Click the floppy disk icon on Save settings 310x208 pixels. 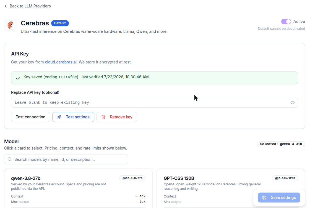click(264, 198)
